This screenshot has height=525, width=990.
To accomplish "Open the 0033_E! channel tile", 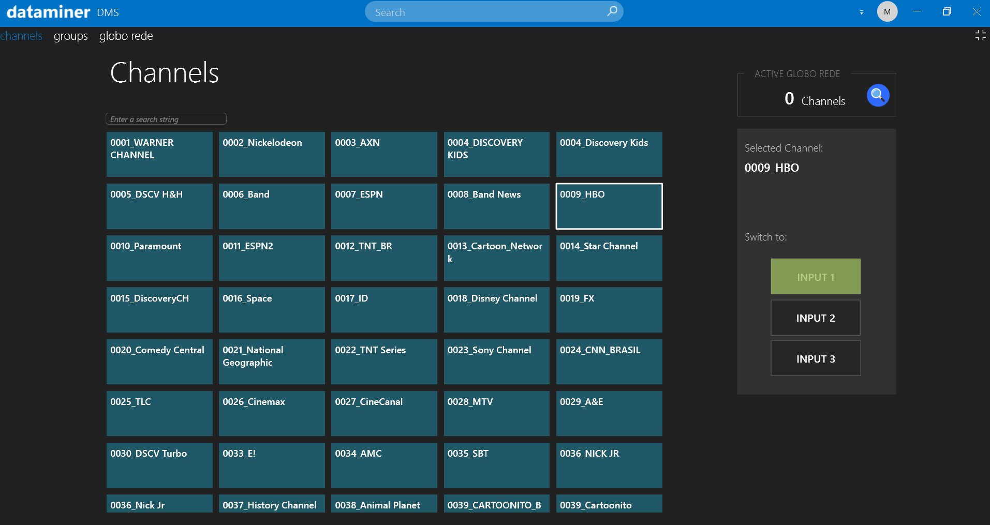I will click(272, 465).
